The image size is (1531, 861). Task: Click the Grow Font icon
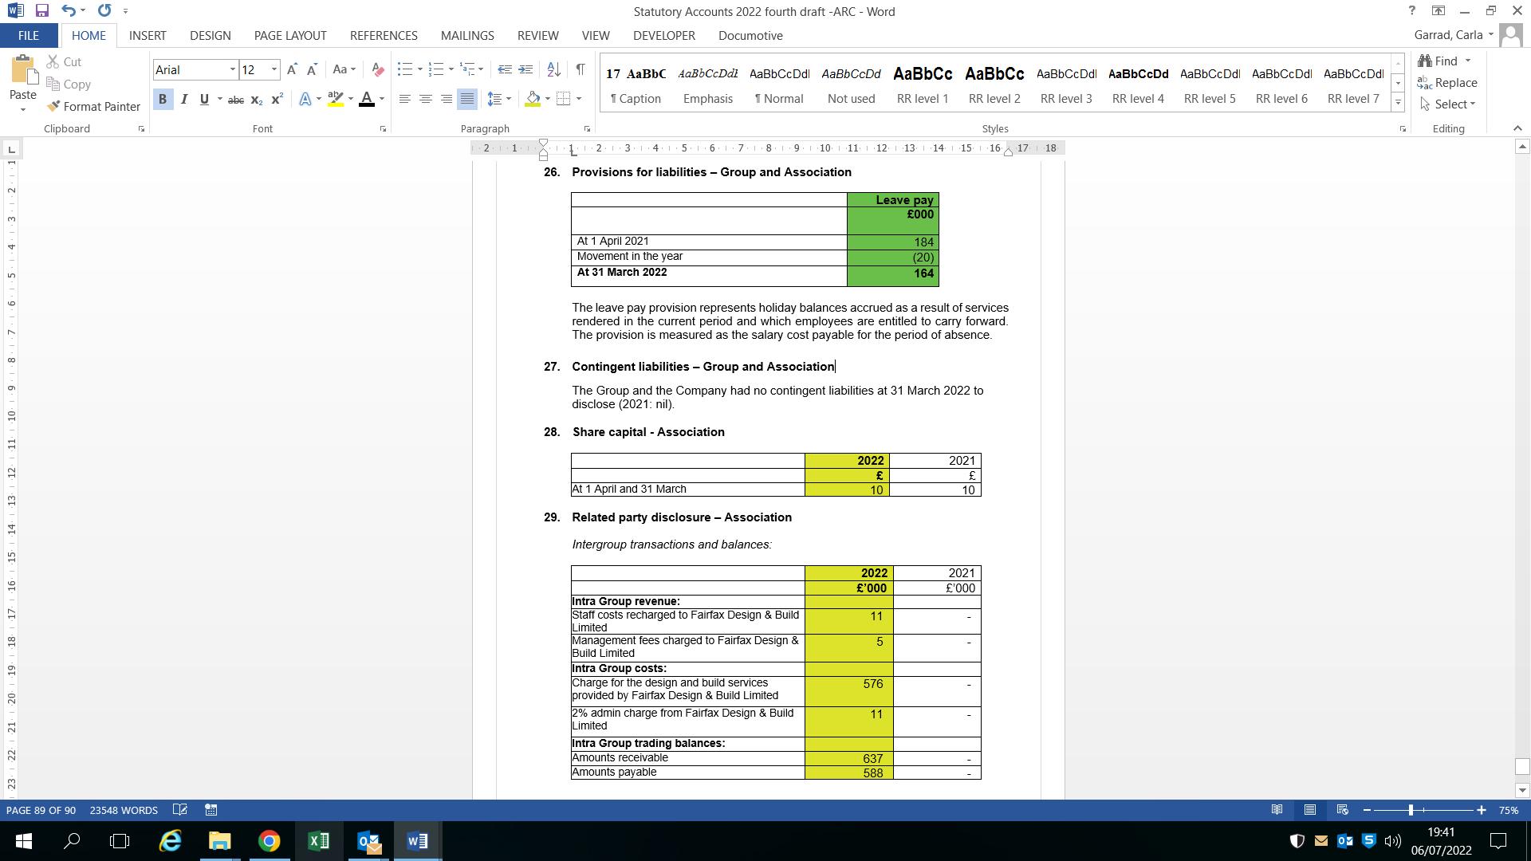point(292,70)
